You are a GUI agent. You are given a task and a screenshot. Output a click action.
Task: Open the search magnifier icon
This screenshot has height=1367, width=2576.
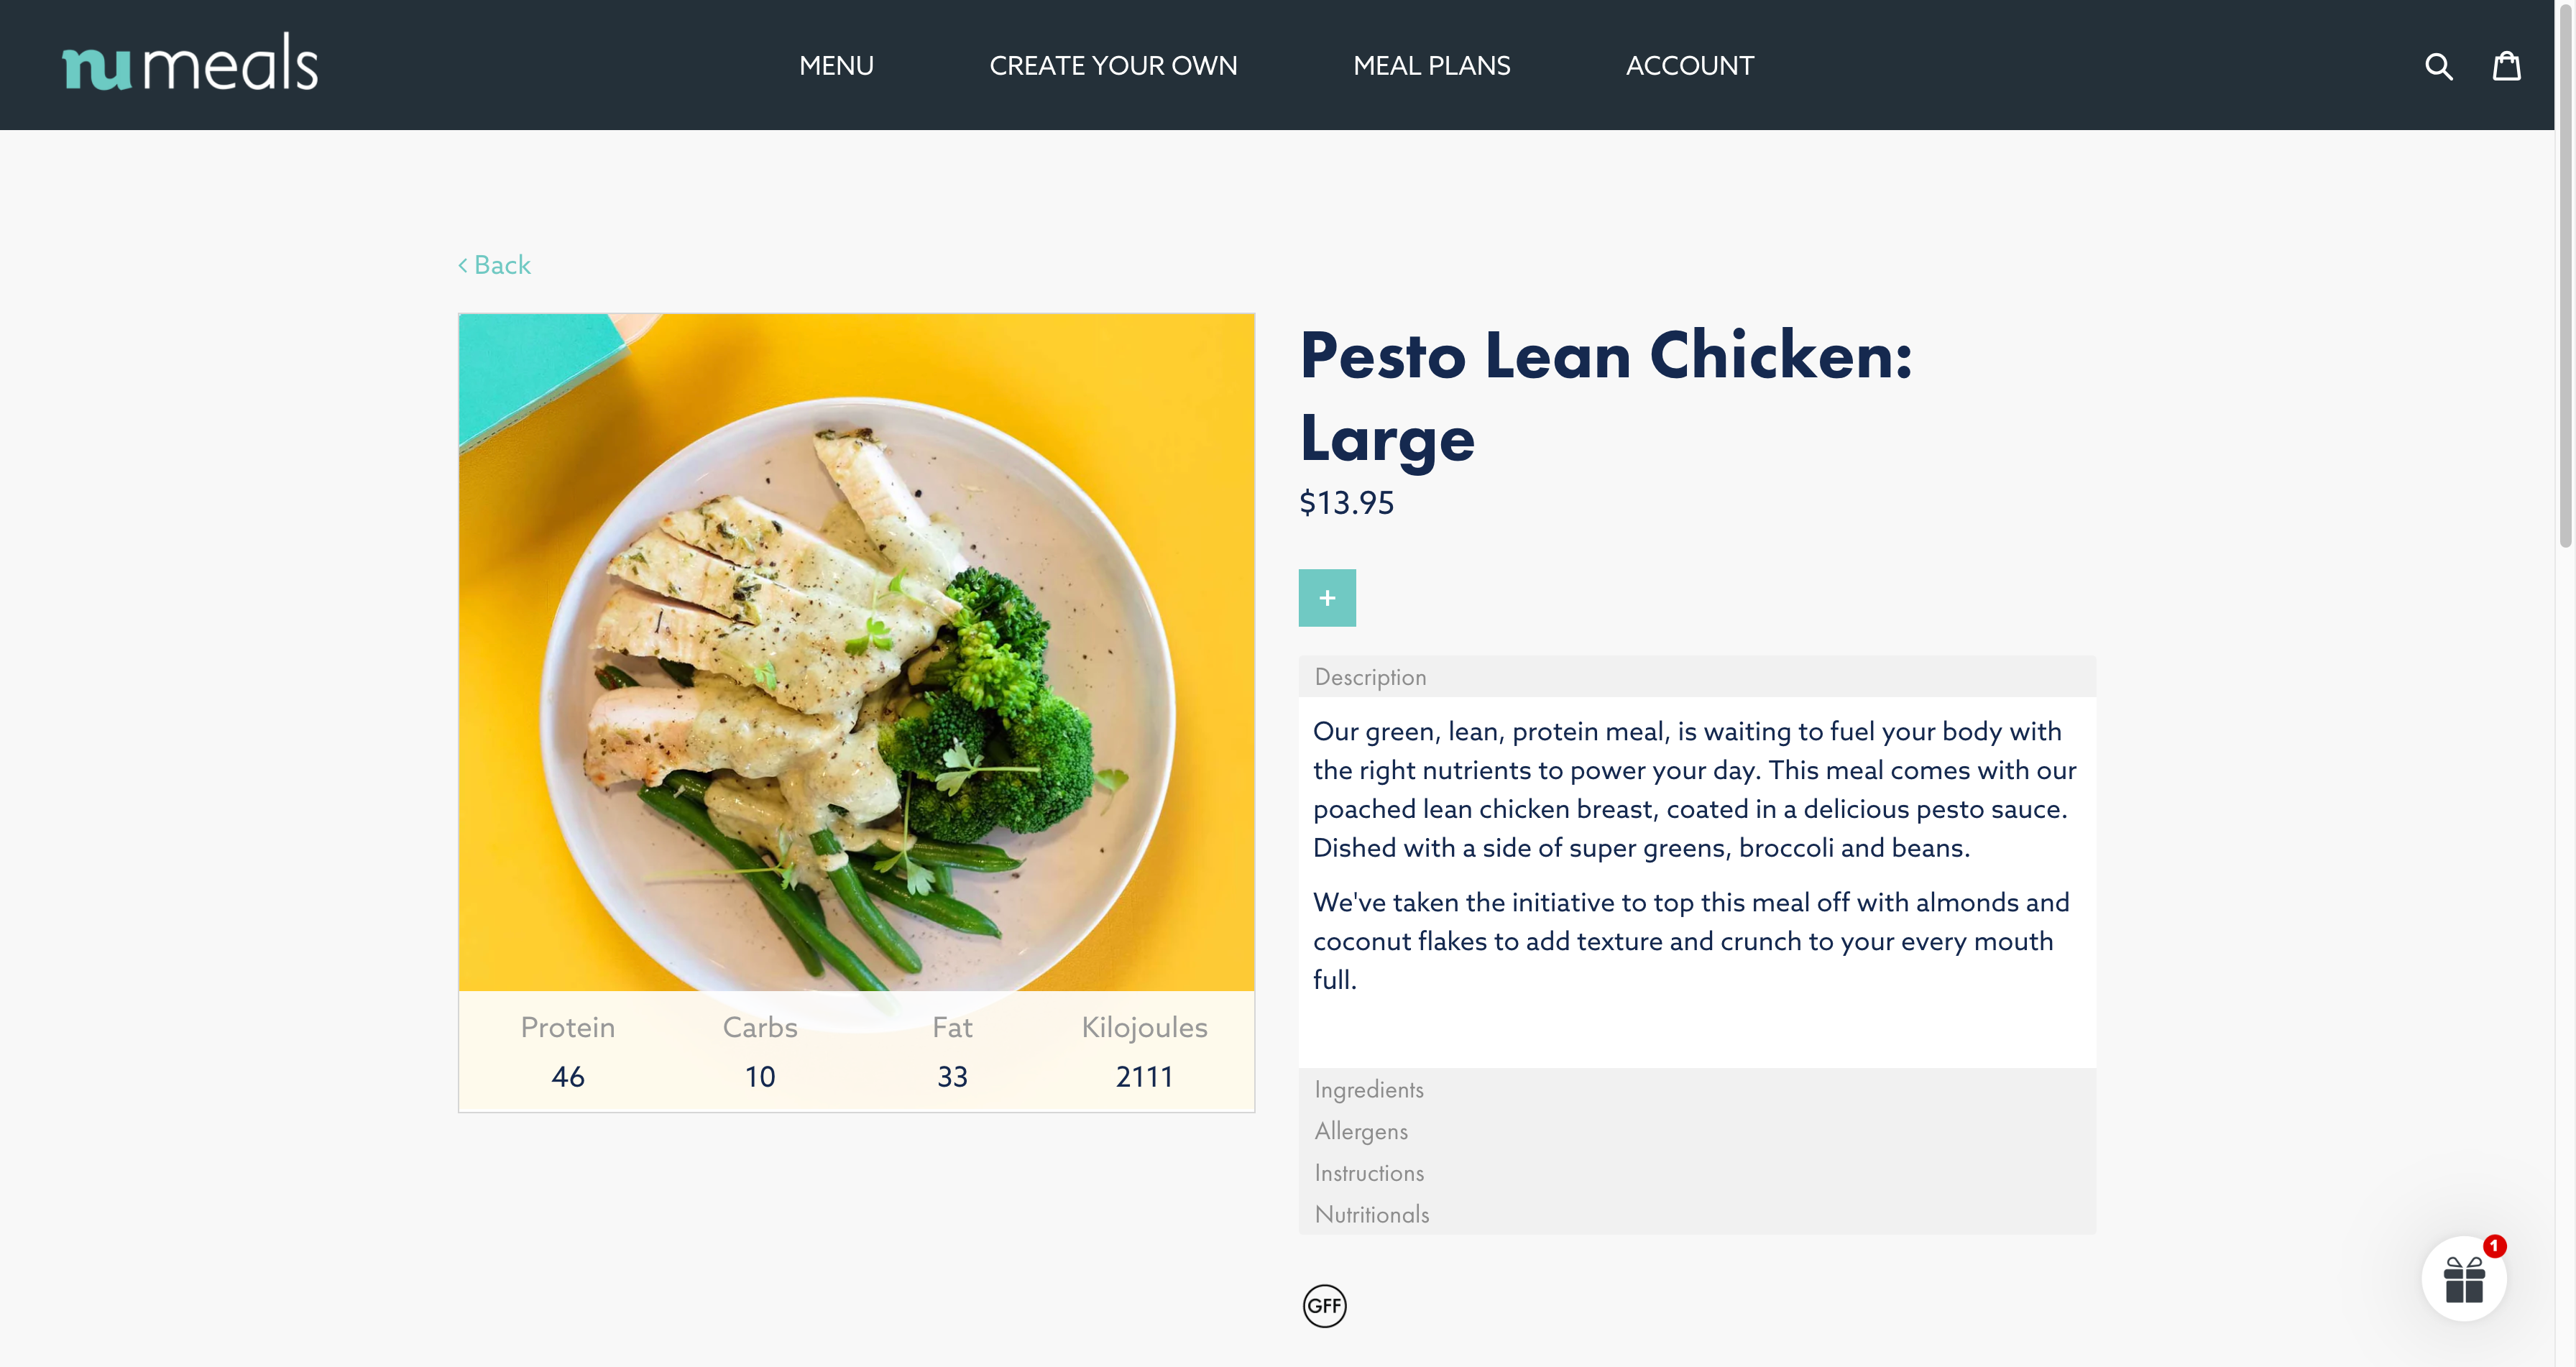(x=2438, y=66)
